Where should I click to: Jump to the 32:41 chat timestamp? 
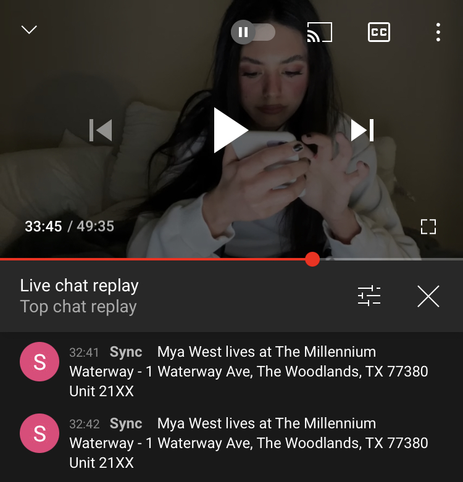[84, 352]
